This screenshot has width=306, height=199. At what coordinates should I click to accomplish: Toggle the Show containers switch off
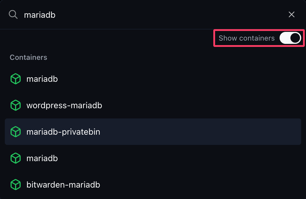290,38
